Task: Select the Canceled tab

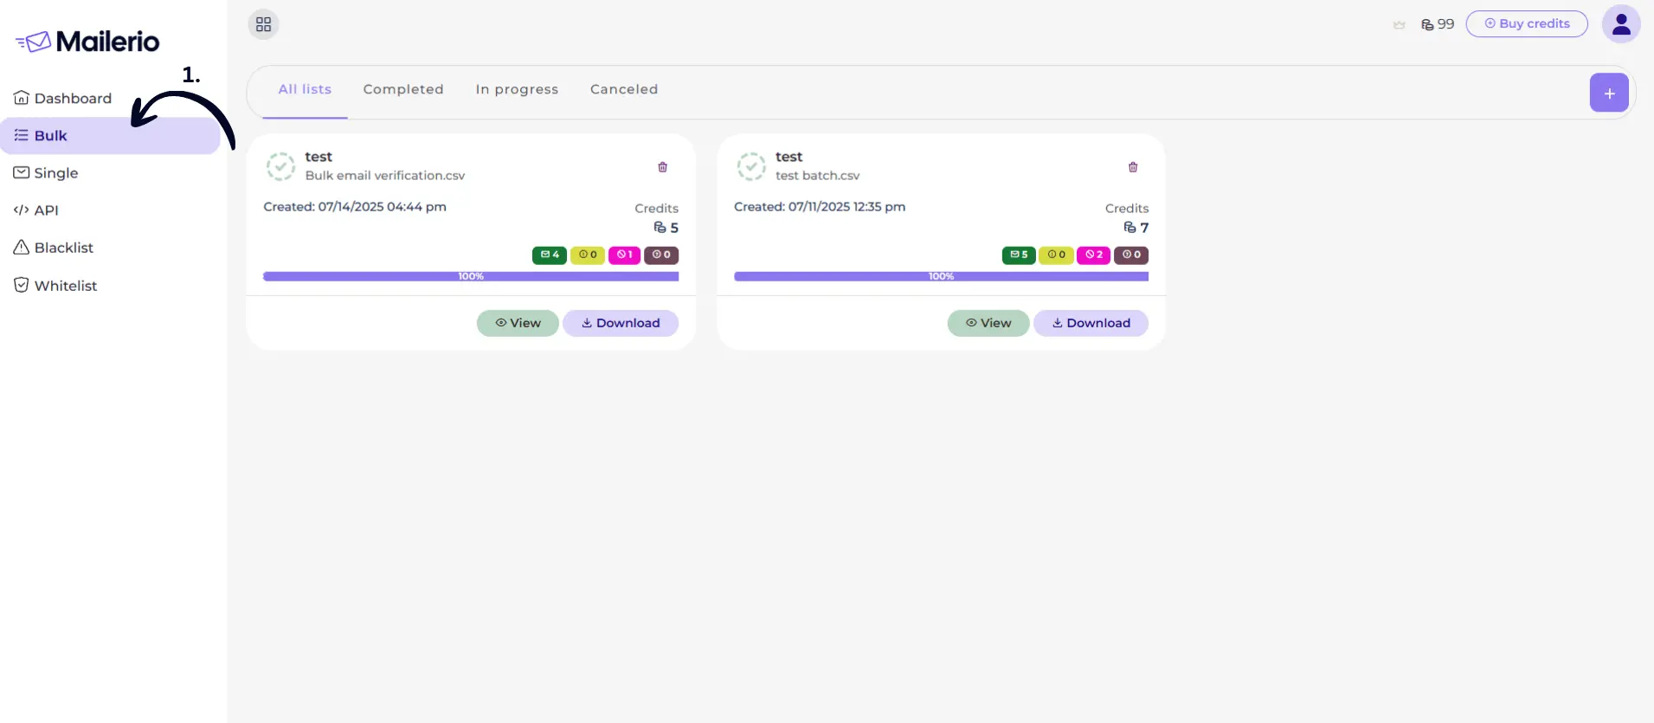Action: pos(623,89)
